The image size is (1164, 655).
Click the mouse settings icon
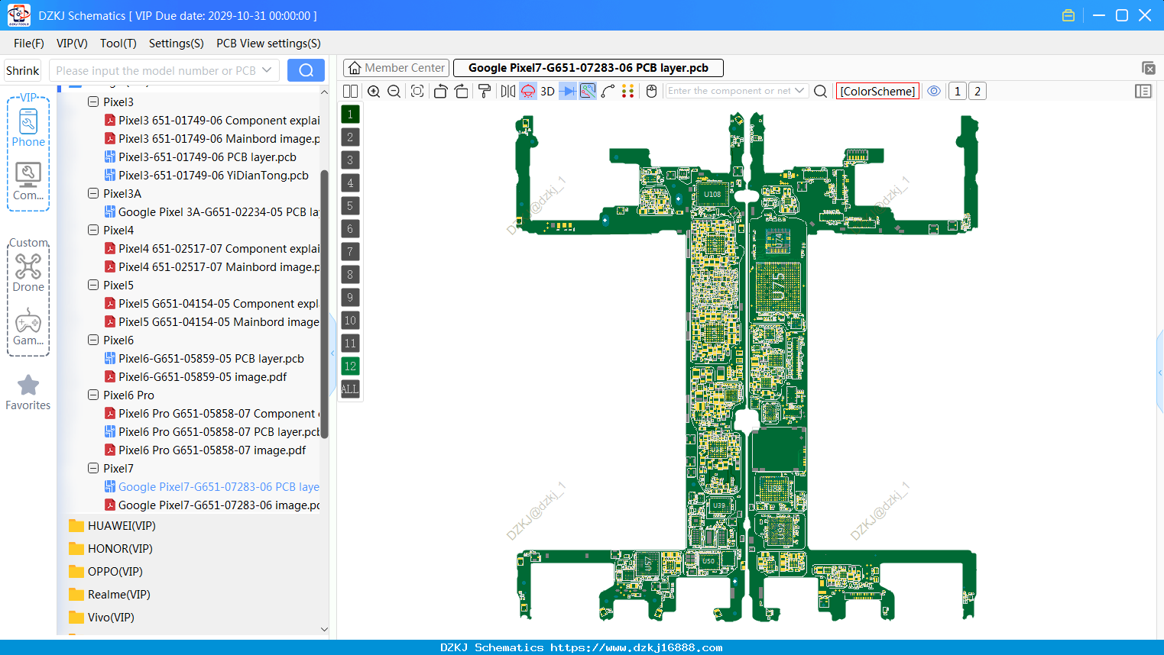[x=651, y=91]
